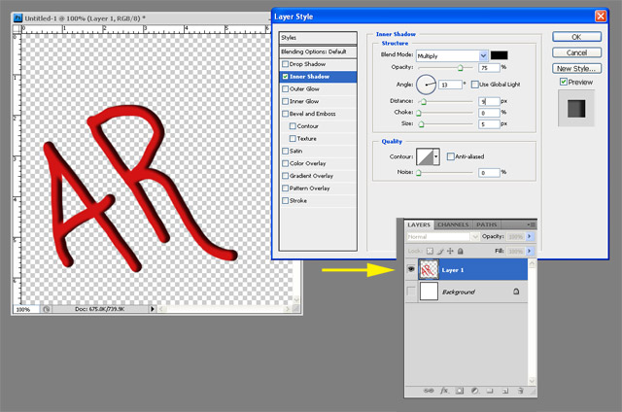
Task: Click the shadow Opacity slider handle
Action: 460,68
